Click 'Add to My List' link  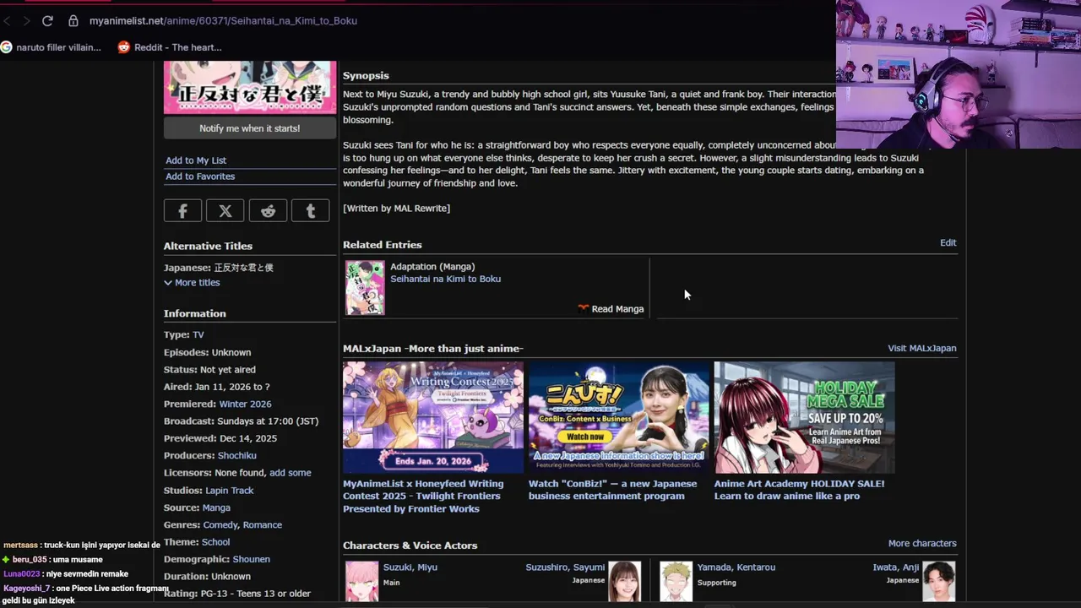tap(196, 160)
